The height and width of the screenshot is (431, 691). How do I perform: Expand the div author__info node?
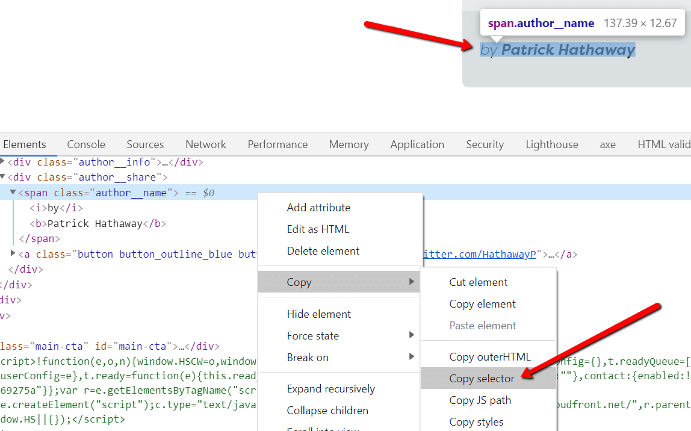[3, 162]
